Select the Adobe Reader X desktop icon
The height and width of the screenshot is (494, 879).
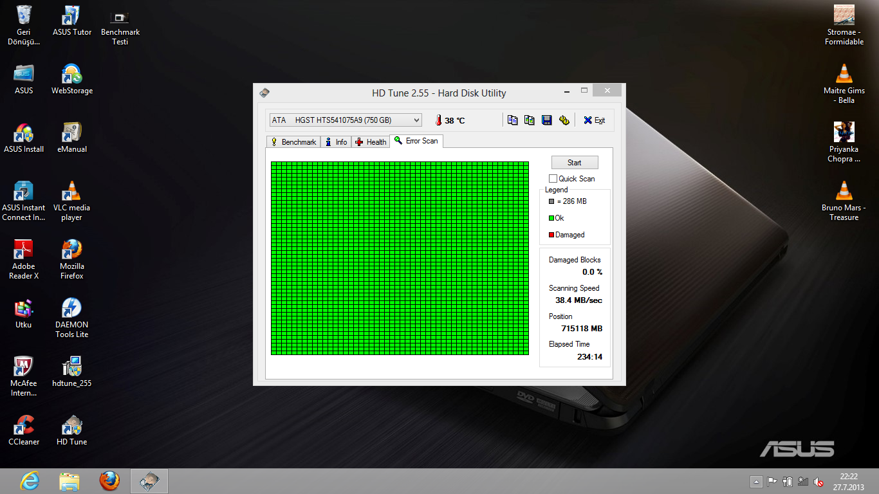pos(24,259)
